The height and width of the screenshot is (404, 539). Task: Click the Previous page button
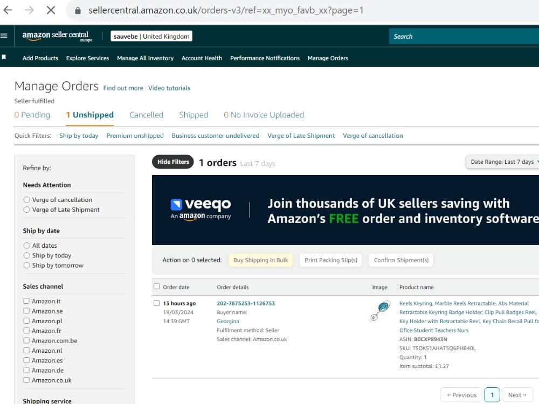pos(462,395)
